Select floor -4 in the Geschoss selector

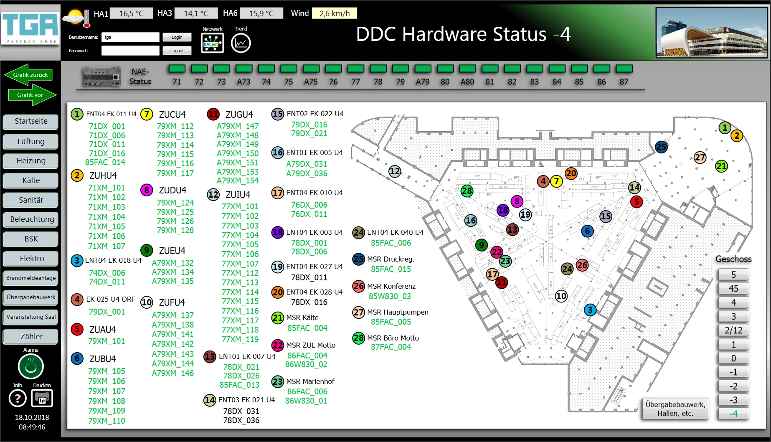click(733, 414)
